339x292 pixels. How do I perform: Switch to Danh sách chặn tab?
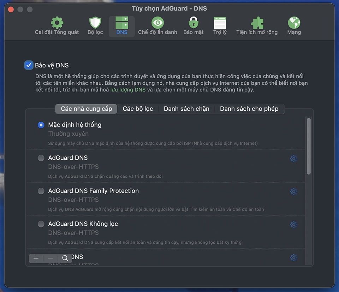[x=186, y=109]
